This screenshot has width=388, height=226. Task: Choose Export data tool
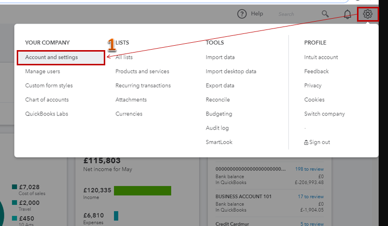[x=220, y=85]
